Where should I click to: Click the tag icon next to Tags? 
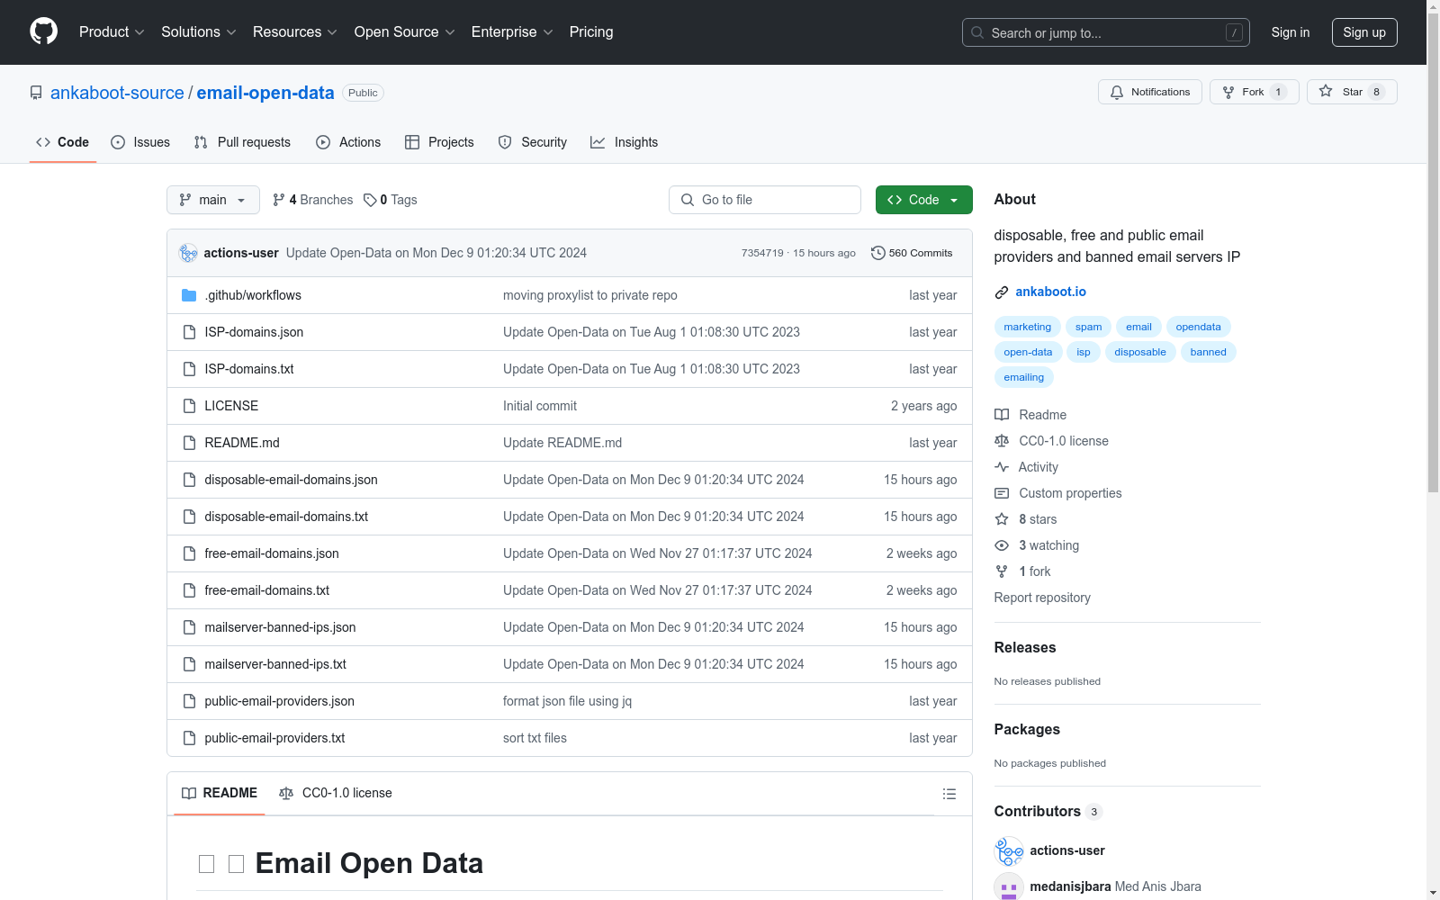click(370, 200)
